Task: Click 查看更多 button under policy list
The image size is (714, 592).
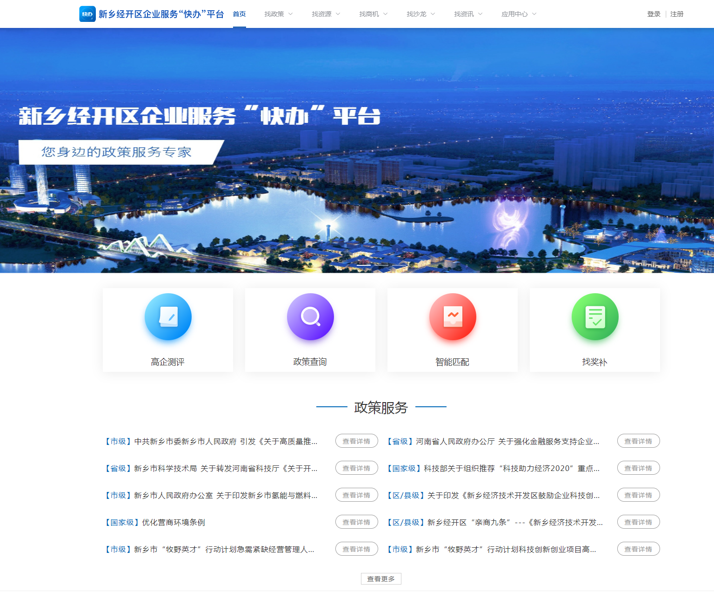Action: 381,579
